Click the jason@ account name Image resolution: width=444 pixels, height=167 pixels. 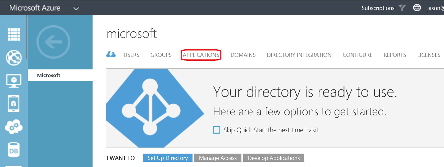pyautogui.click(x=435, y=8)
